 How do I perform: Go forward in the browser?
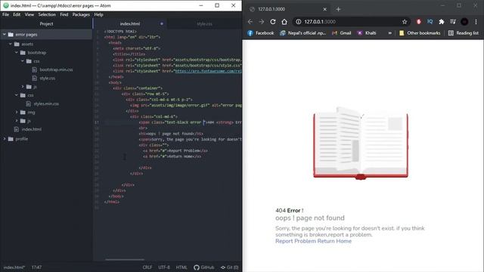(262, 22)
